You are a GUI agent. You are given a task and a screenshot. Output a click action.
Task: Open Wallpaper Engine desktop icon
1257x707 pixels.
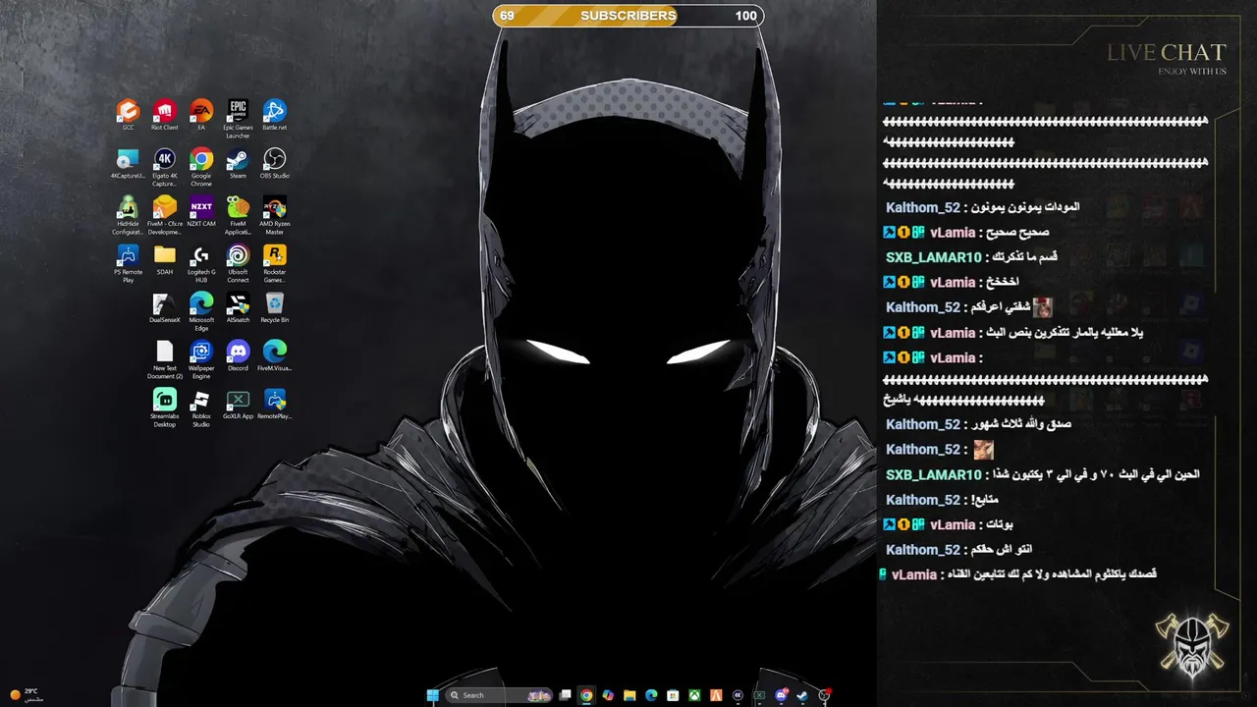tap(201, 359)
